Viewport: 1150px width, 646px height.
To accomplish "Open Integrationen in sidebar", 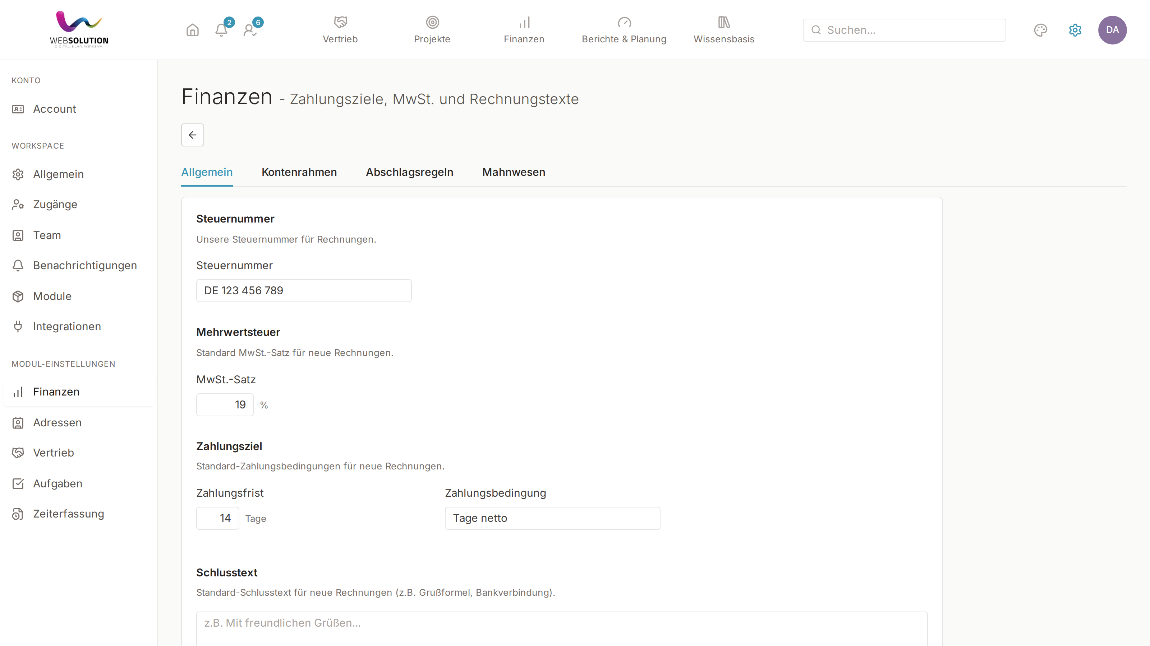I will tap(79, 327).
